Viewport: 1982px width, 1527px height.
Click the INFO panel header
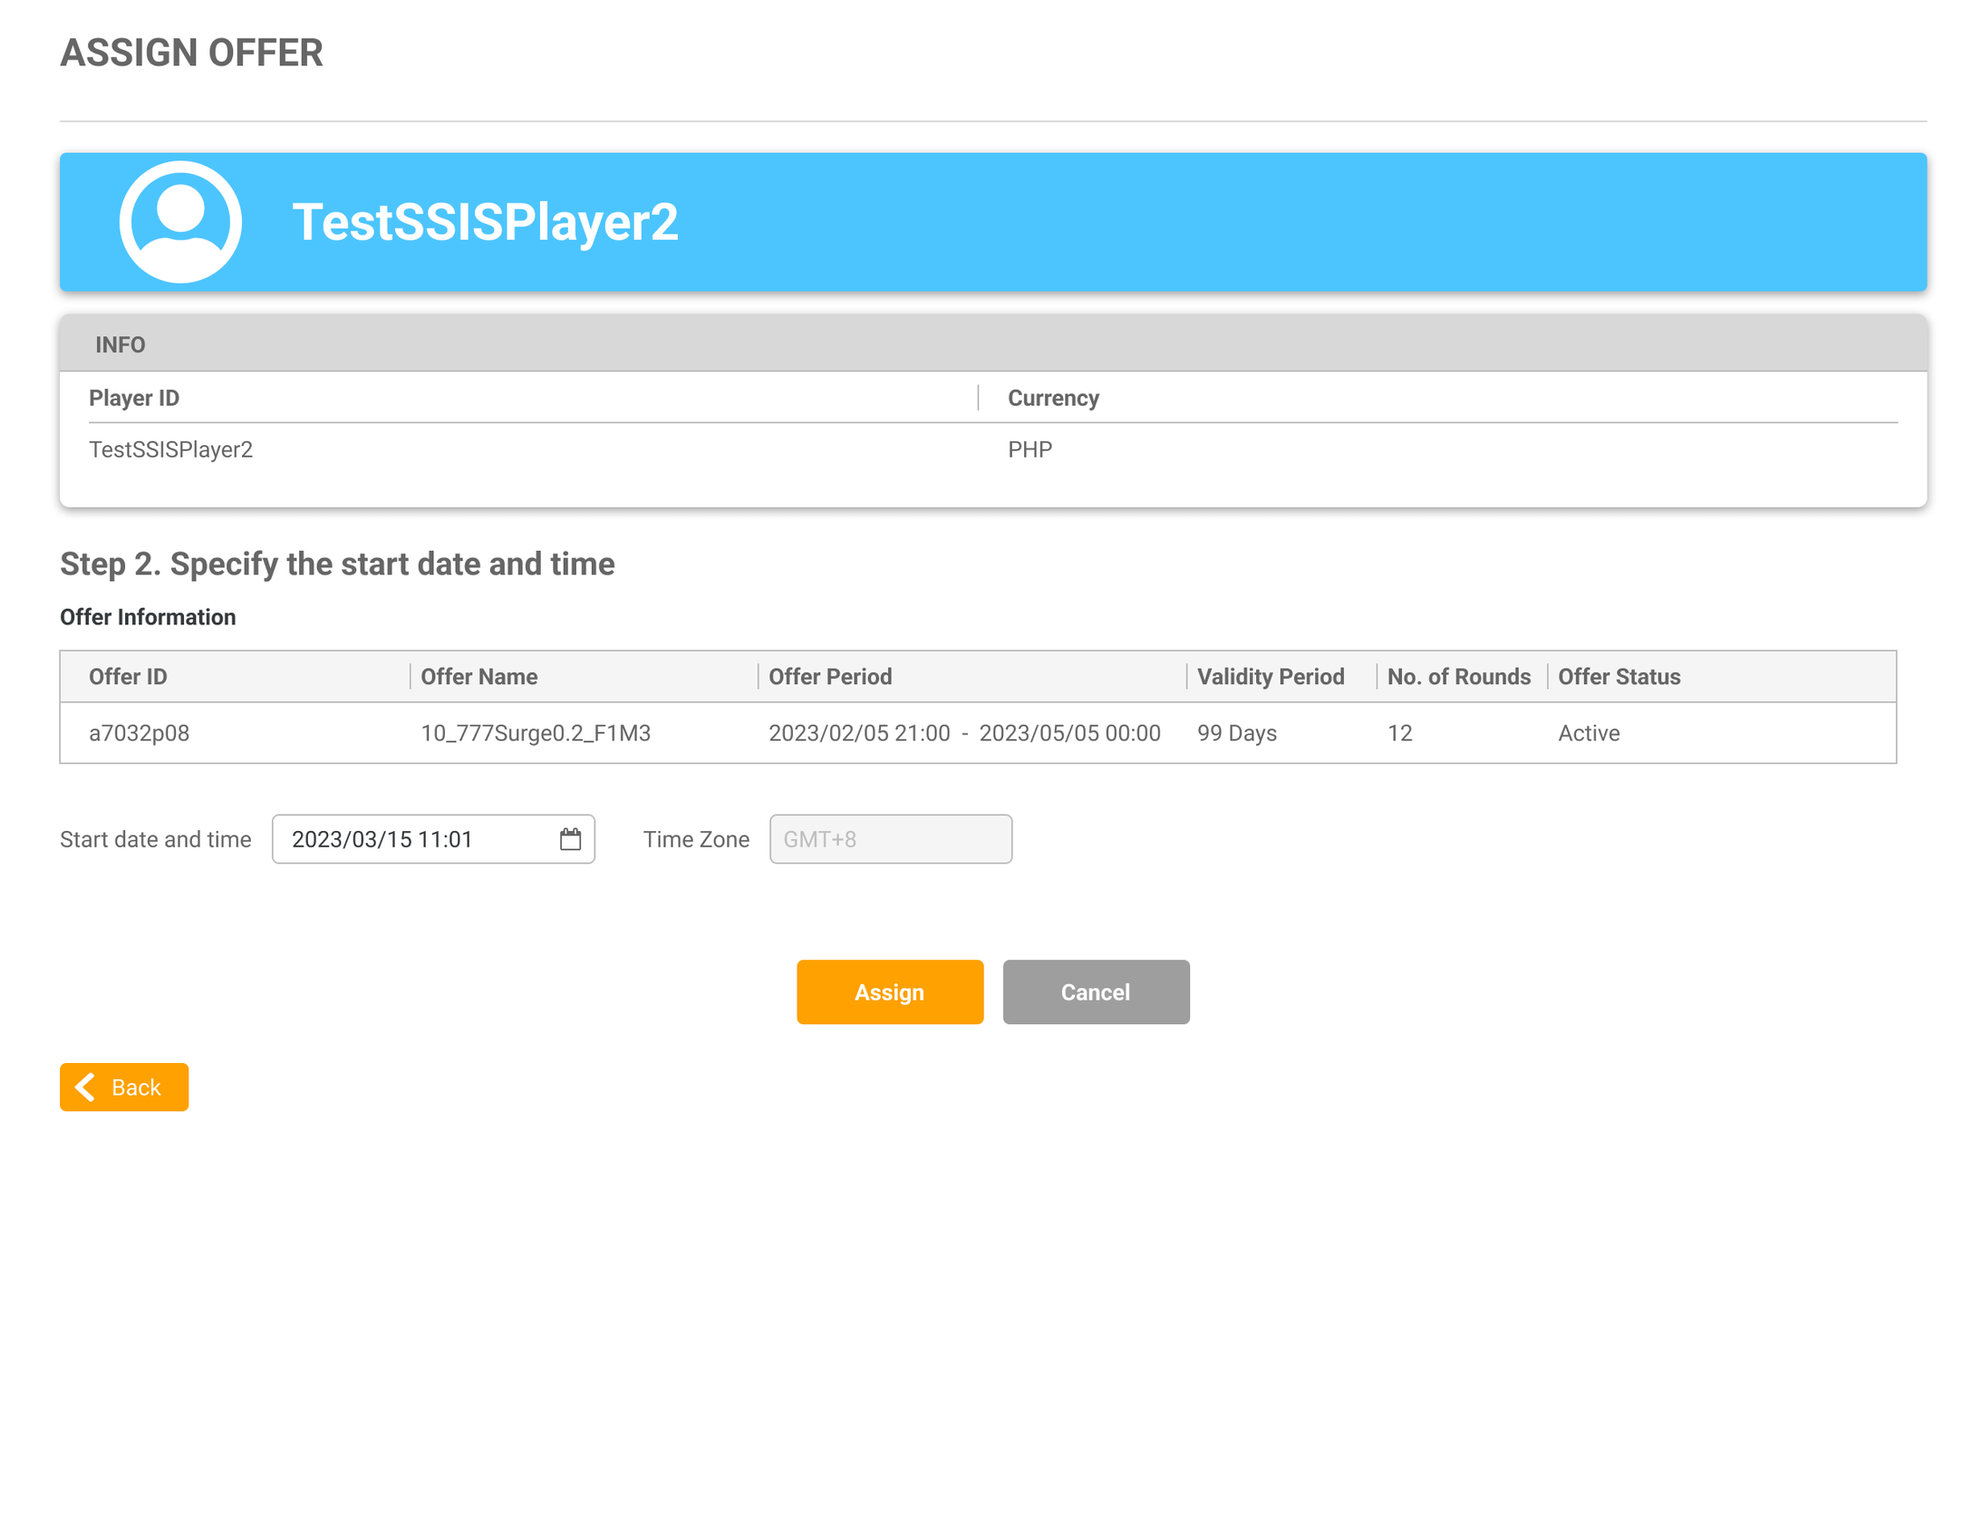click(121, 344)
